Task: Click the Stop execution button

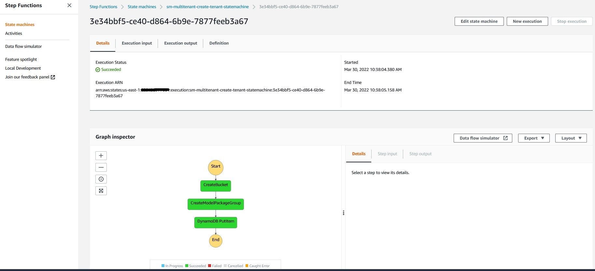Action: click(572, 21)
